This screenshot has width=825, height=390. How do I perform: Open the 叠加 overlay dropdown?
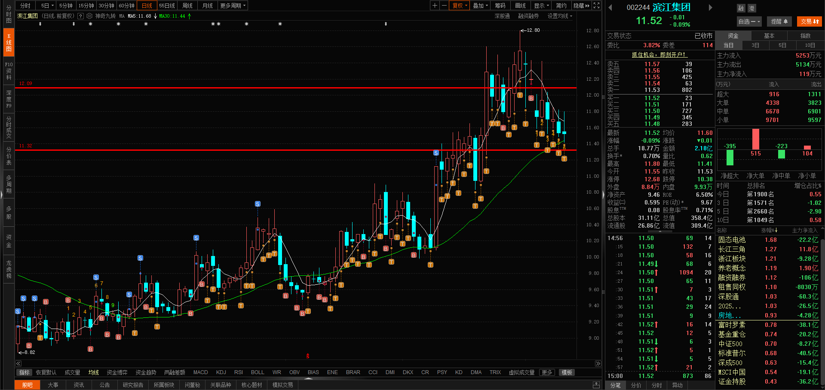[480, 6]
